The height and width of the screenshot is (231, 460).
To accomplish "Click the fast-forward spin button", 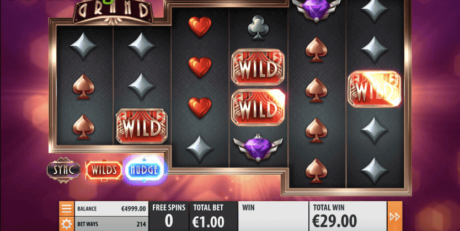I will click(394, 216).
